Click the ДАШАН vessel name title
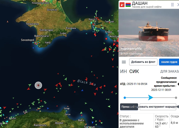This screenshot has height=128, width=179. tap(140, 3)
